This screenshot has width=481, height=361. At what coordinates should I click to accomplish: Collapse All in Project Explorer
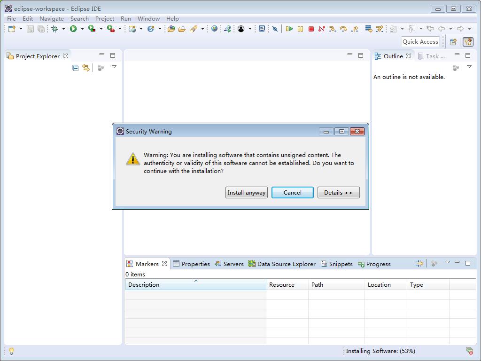[x=75, y=68]
